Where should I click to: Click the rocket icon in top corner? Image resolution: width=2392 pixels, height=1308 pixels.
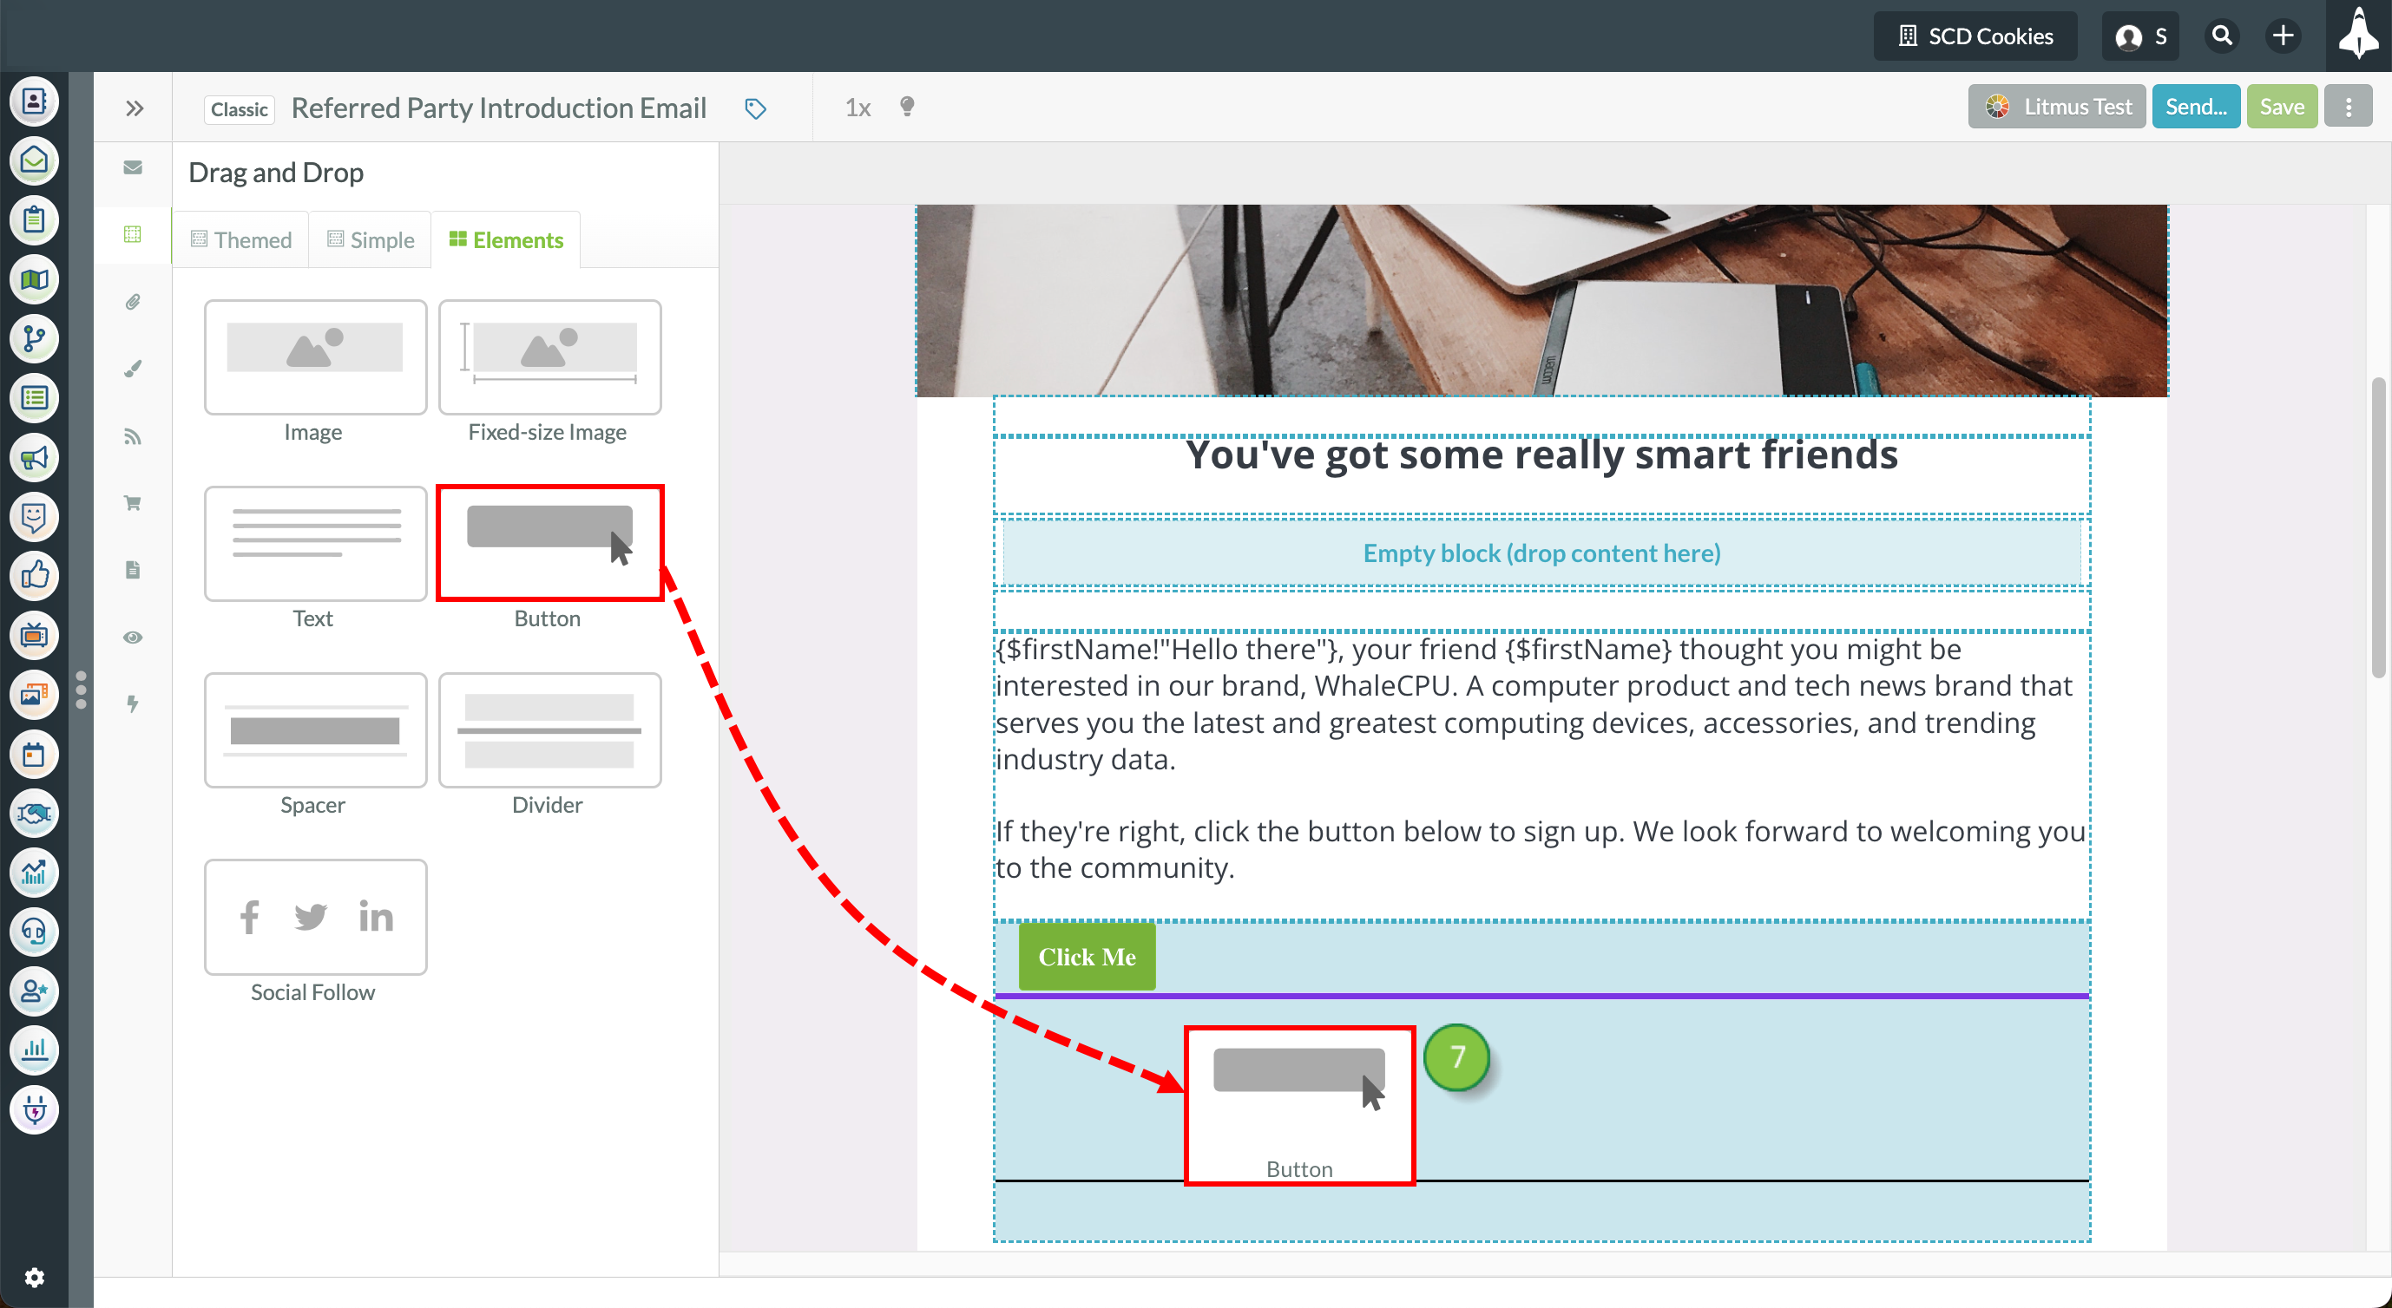click(2358, 35)
